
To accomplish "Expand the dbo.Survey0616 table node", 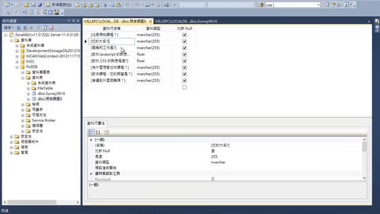I will coord(28,94).
